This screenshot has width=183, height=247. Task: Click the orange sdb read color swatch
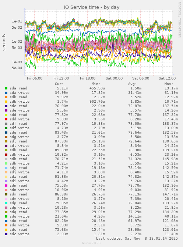coord(6,97)
